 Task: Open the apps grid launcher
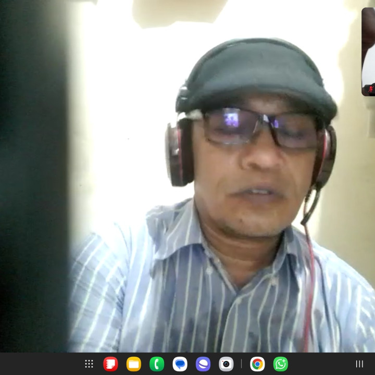coord(89,364)
